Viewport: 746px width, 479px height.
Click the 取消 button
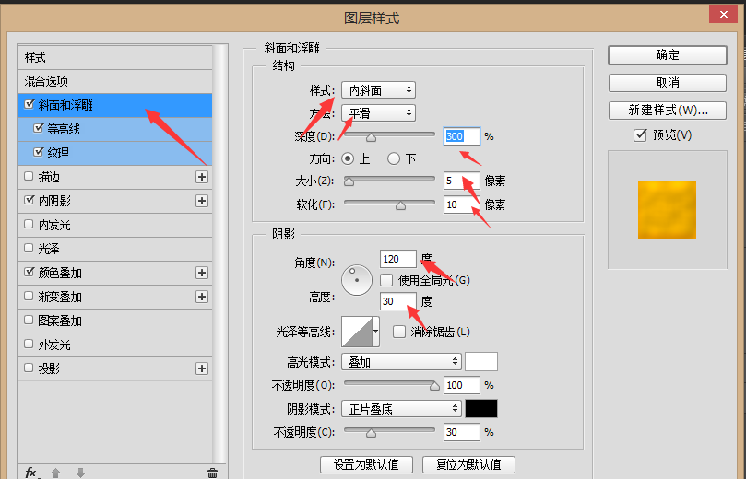(668, 83)
